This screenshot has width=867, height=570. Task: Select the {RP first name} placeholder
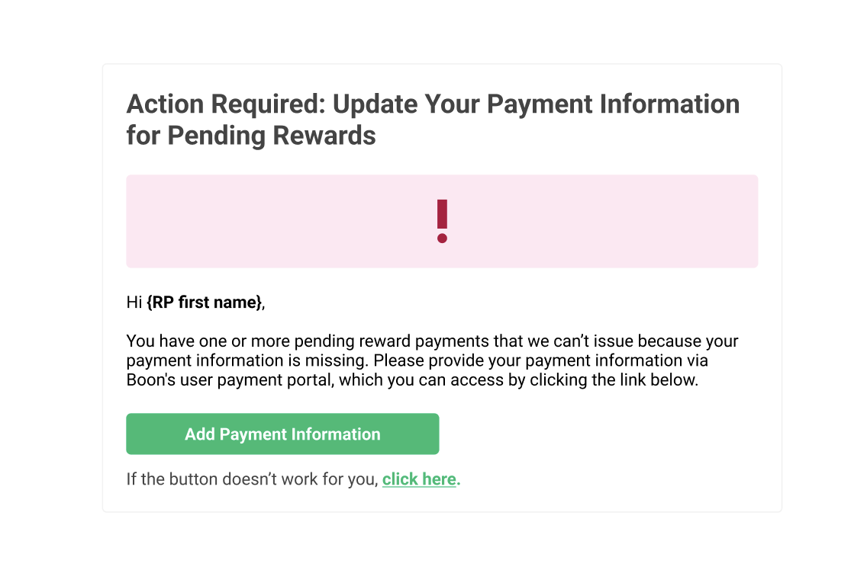pos(205,302)
